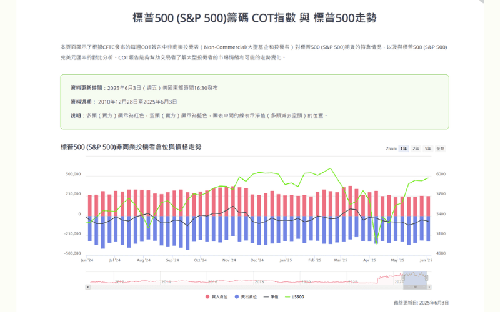Viewport: 500px width, 312px height.
Task: Click the 2018 mark in the navigator
Action: 259,282
